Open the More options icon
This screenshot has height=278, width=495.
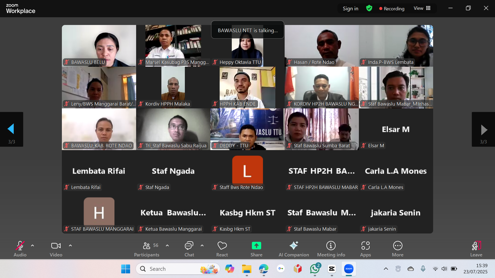click(398, 246)
